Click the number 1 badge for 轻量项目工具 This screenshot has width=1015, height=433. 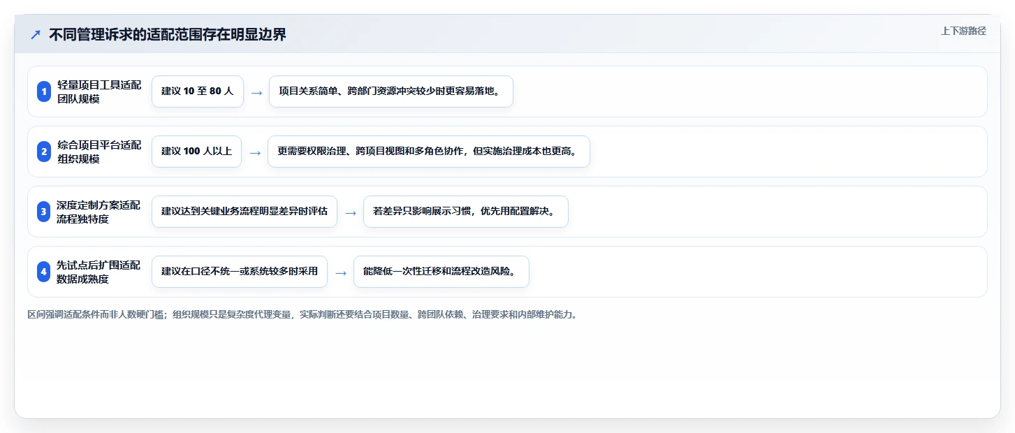pos(44,91)
